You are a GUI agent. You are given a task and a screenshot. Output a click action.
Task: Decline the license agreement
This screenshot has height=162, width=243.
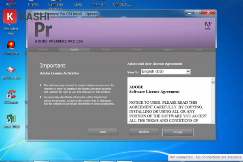tap(144, 132)
